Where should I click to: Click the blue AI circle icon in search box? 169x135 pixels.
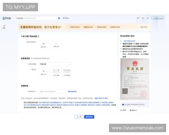pyautogui.click(x=59, y=18)
